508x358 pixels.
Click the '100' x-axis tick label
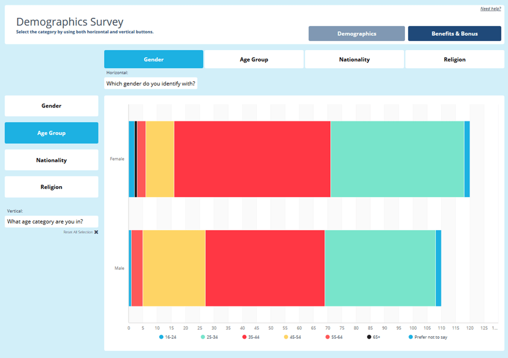pyautogui.click(x=412, y=328)
